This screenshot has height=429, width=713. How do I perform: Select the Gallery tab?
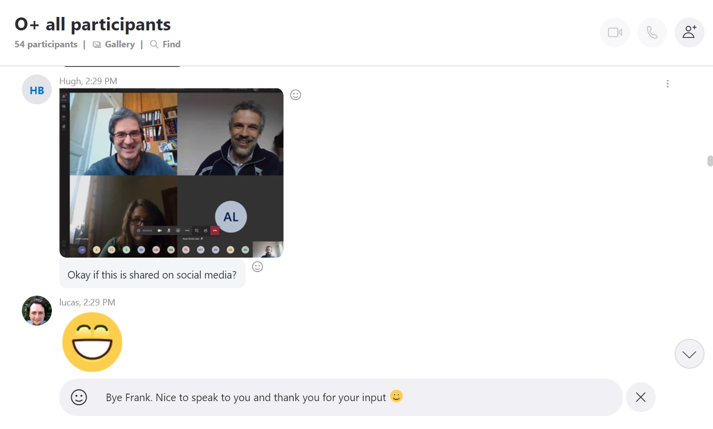(114, 44)
